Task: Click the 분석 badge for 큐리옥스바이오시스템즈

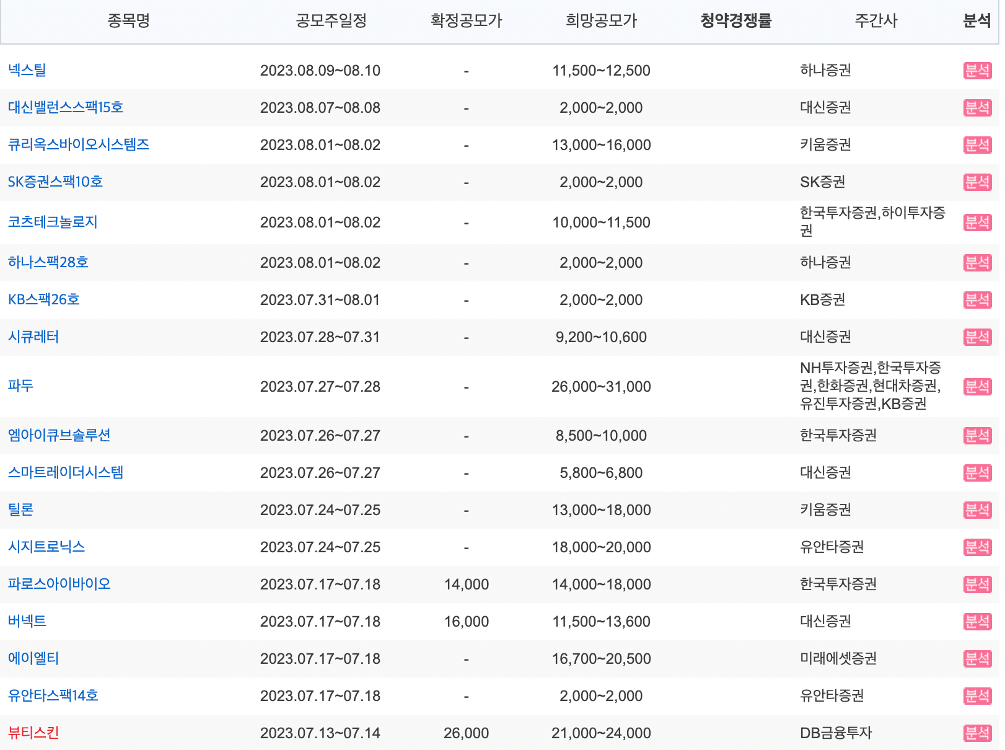Action: [978, 145]
